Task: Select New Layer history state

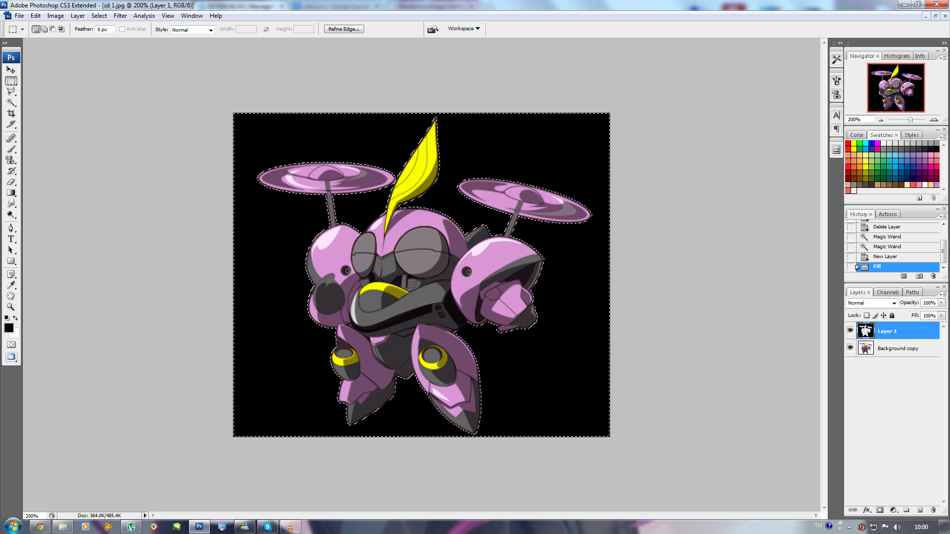Action: pyautogui.click(x=885, y=257)
